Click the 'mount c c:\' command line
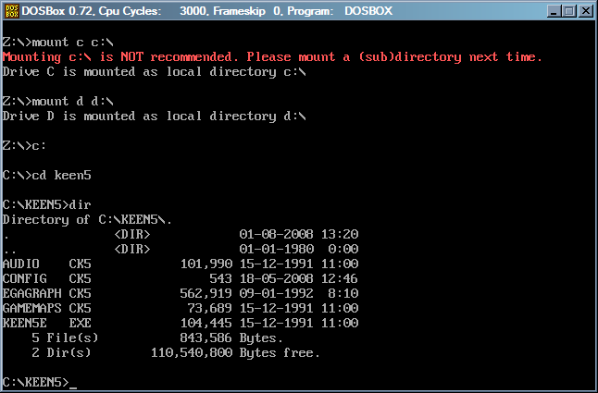Viewport: 598px width, 393px height. 58,42
